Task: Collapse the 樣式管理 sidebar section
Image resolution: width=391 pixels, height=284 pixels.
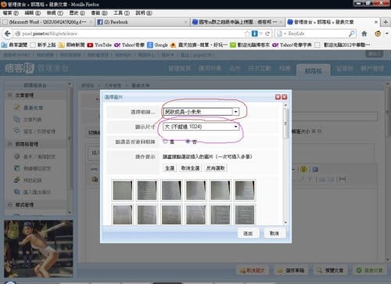Action: coord(10,204)
